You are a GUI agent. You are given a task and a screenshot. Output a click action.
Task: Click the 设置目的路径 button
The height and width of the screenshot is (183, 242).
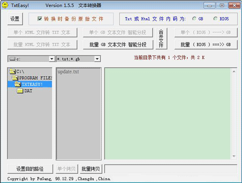coord(30,169)
